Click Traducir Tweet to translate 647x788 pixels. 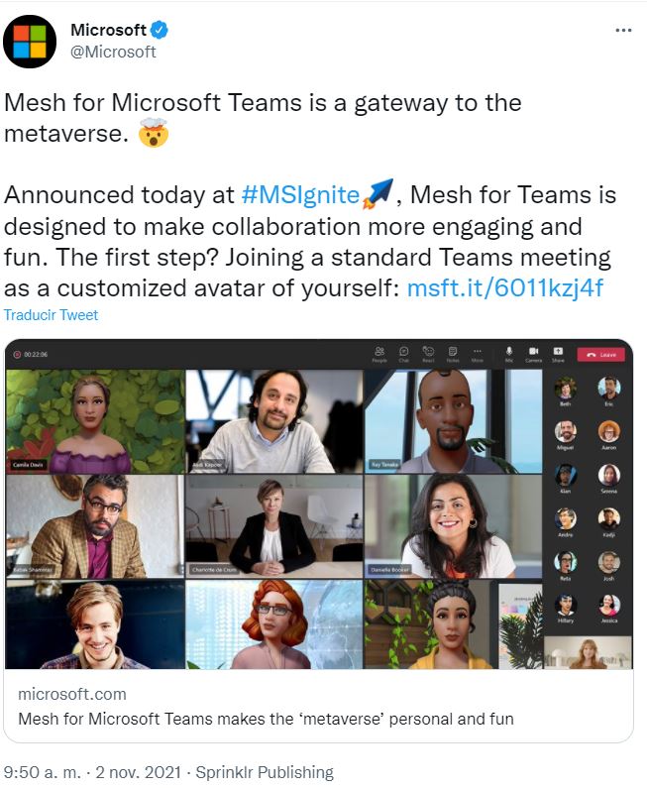coord(51,315)
